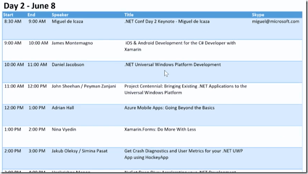The height and width of the screenshot is (174, 308).
Task: Click 'Azure Mobile Apps: Going Beyond the Basics'
Action: click(x=169, y=108)
